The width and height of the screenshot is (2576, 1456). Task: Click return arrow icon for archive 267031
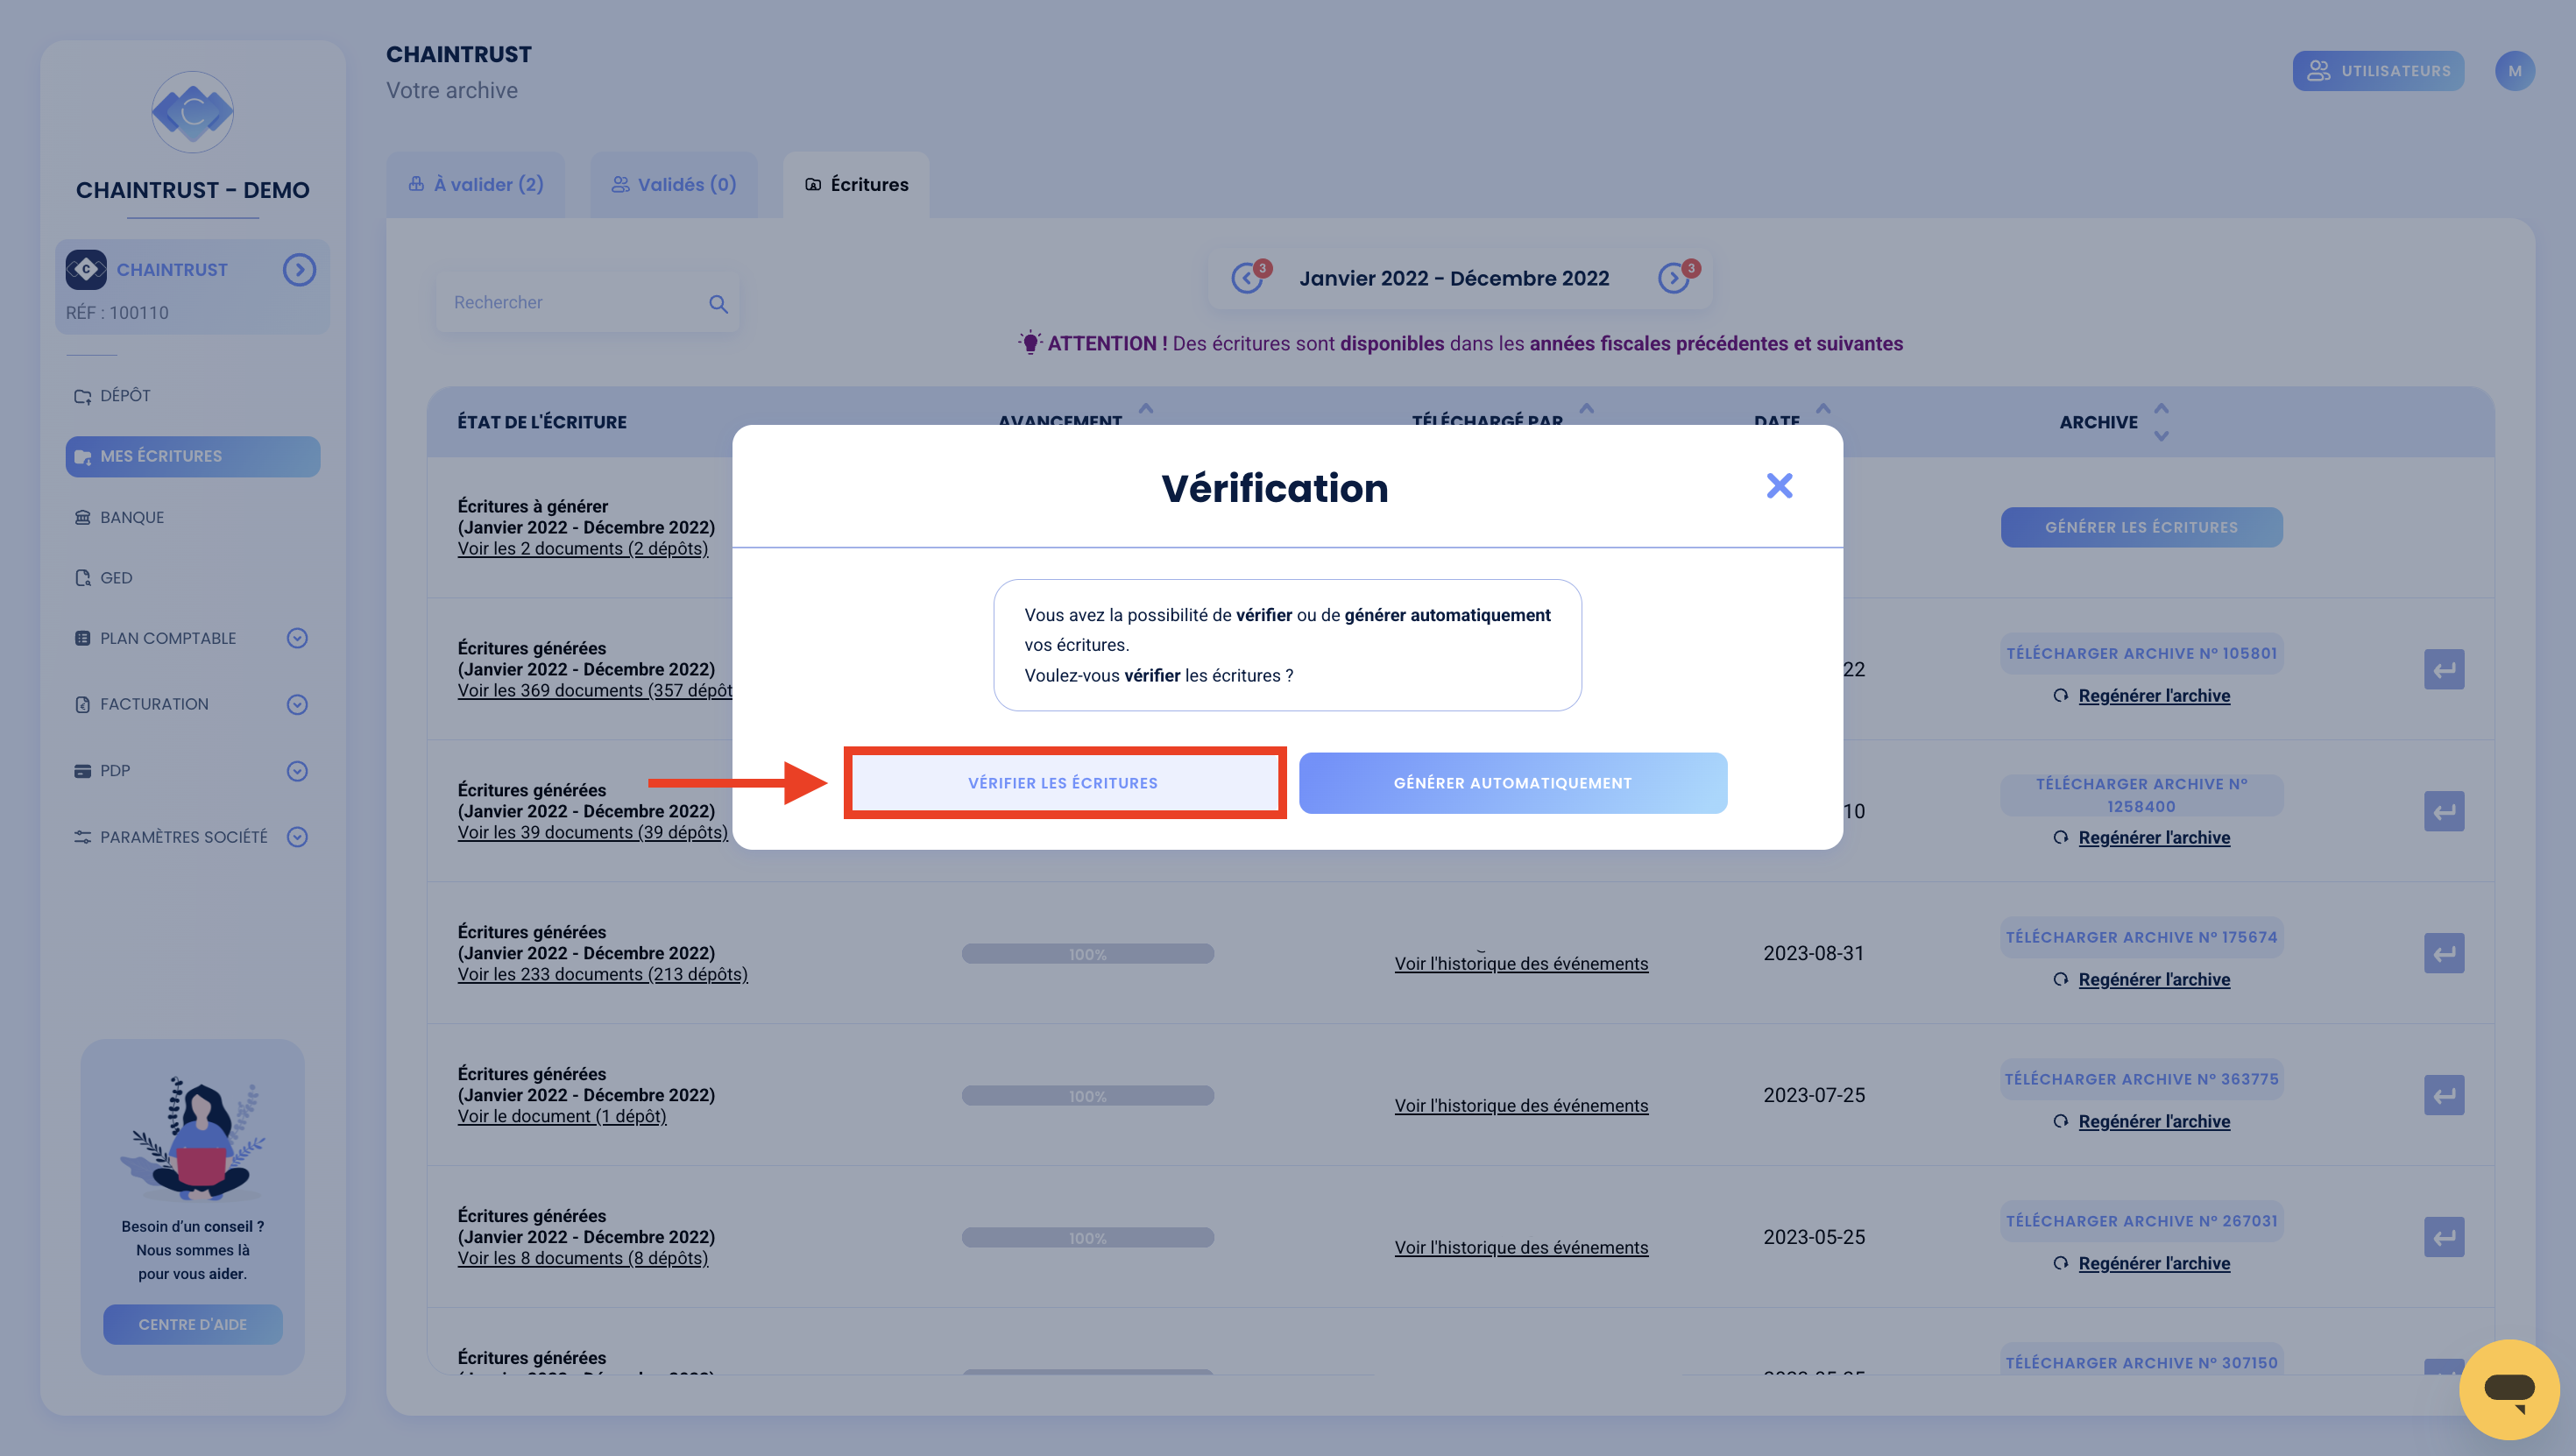tap(2444, 1237)
